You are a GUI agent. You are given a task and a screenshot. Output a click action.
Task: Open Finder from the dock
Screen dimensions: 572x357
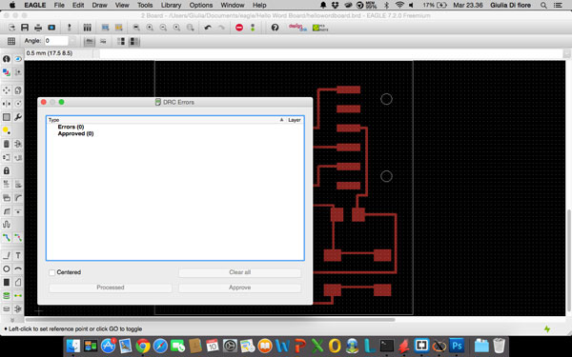[x=73, y=346]
